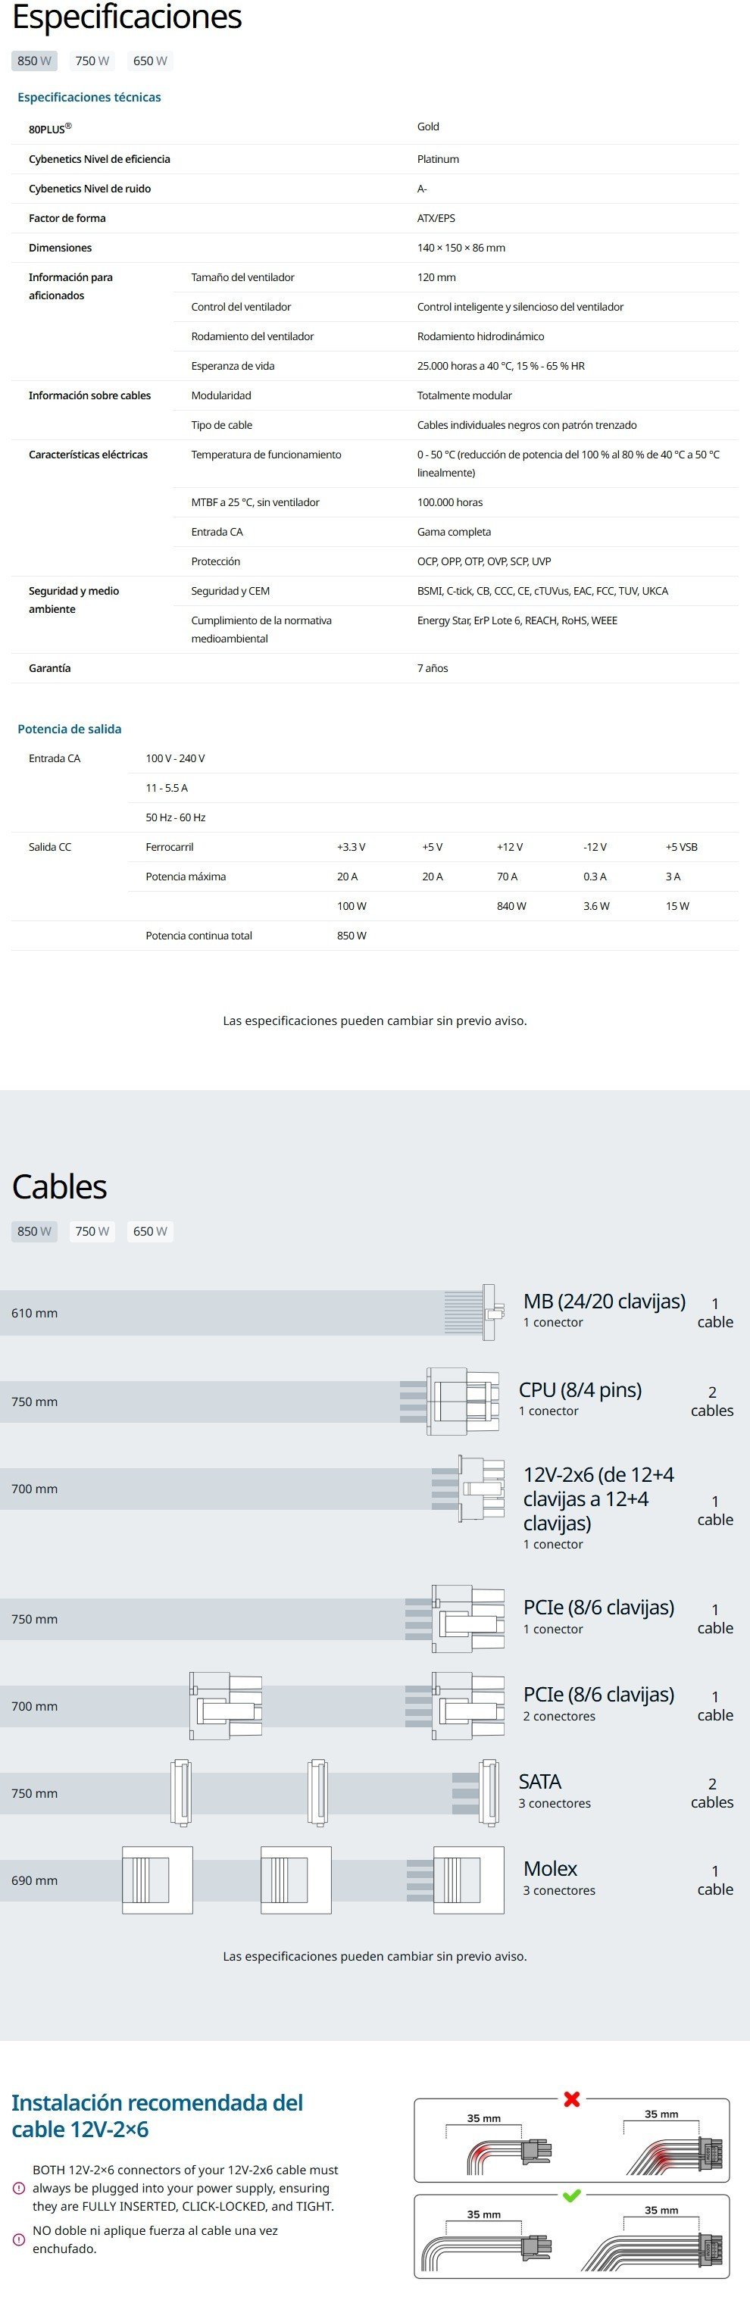Switch to 850 W tab under Especificaciones
This screenshot has height=2297, width=750.
coord(34,61)
